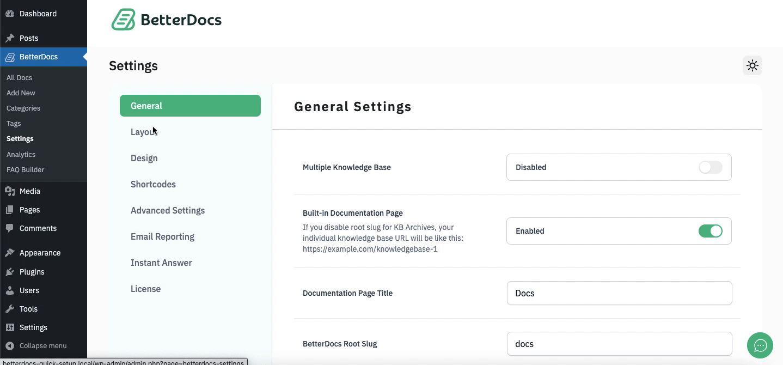Image resolution: width=783 pixels, height=365 pixels.
Task: Enable Multiple Knowledge Base
Action: pos(710,167)
